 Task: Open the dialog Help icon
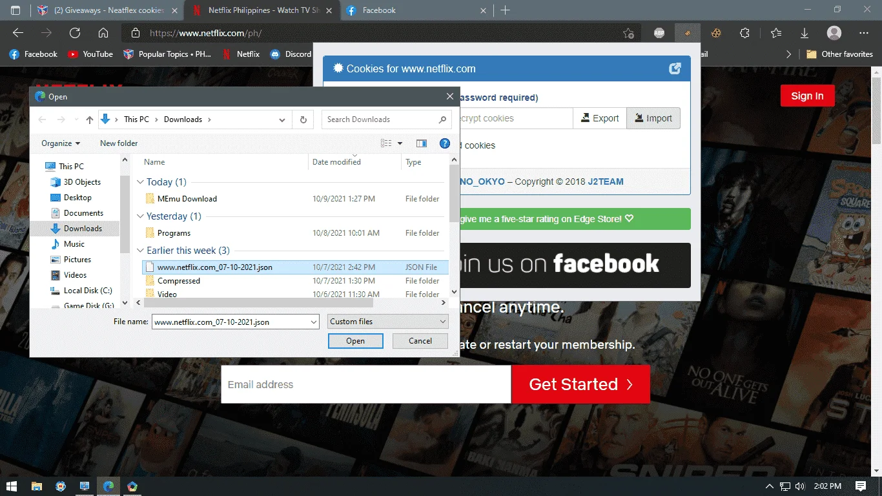[x=444, y=143]
